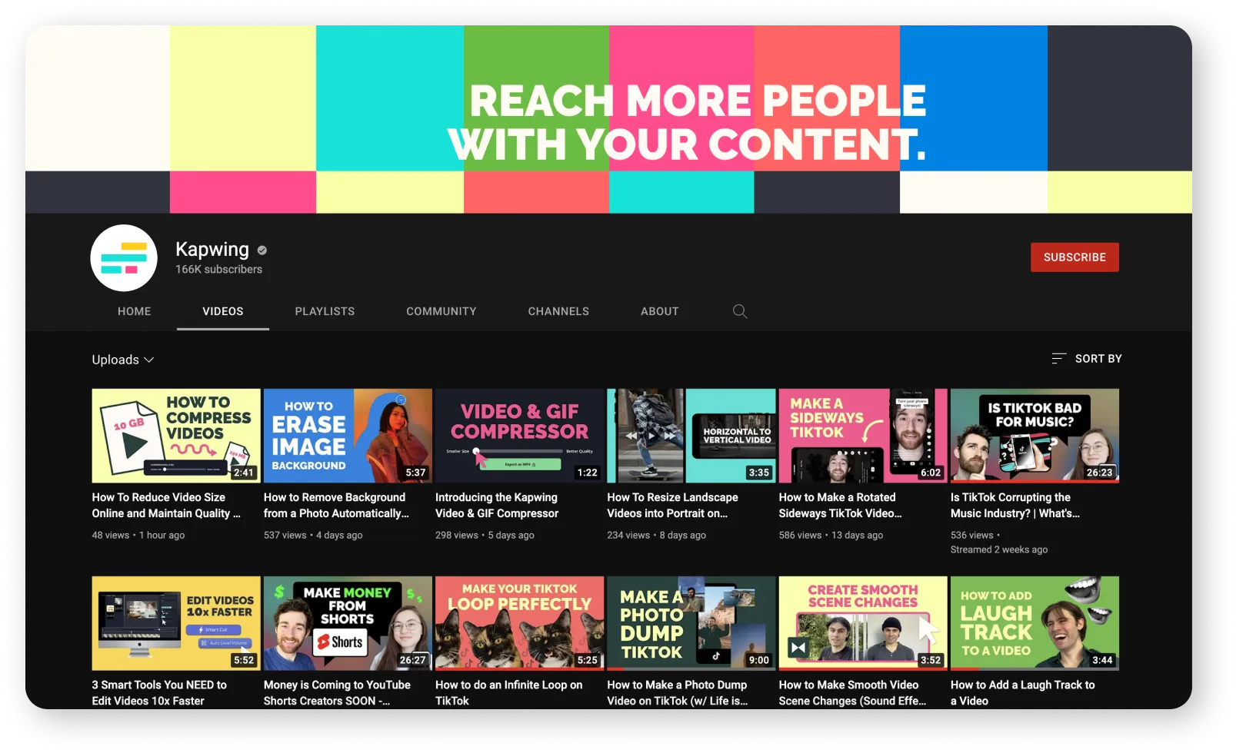Click the 'Streamed 2 weeks ago' text
The height and width of the screenshot is (753, 1236).
(999, 549)
